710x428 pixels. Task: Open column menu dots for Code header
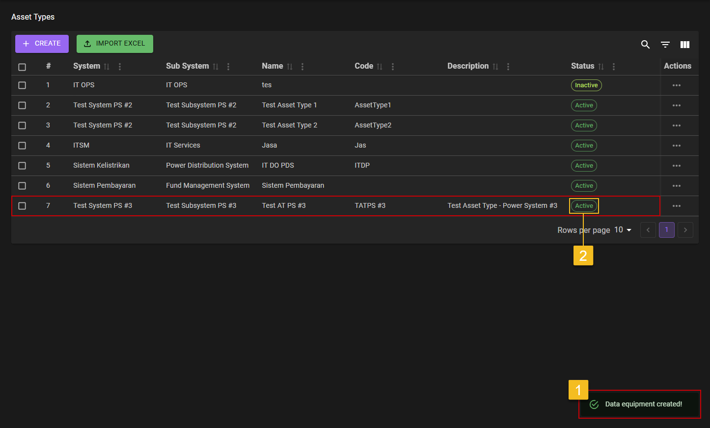(x=393, y=67)
